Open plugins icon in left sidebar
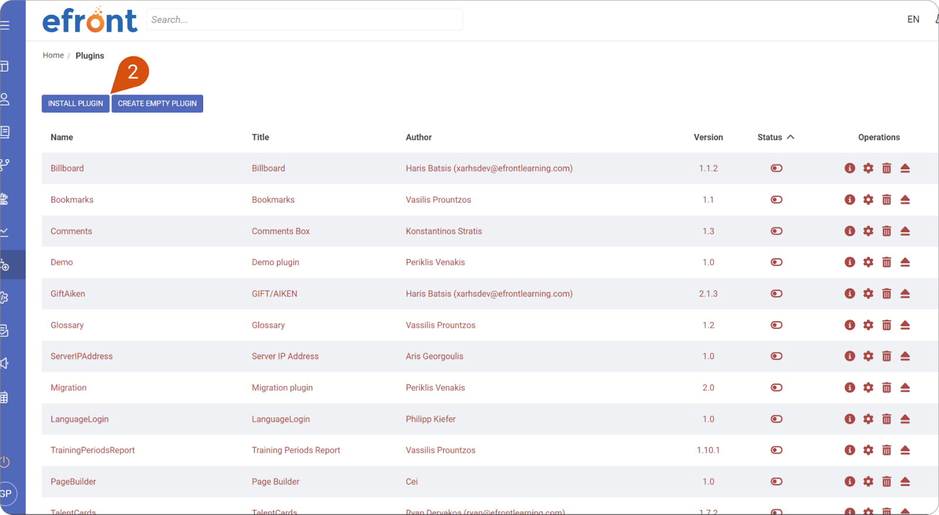This screenshot has width=939, height=515. coord(5,265)
